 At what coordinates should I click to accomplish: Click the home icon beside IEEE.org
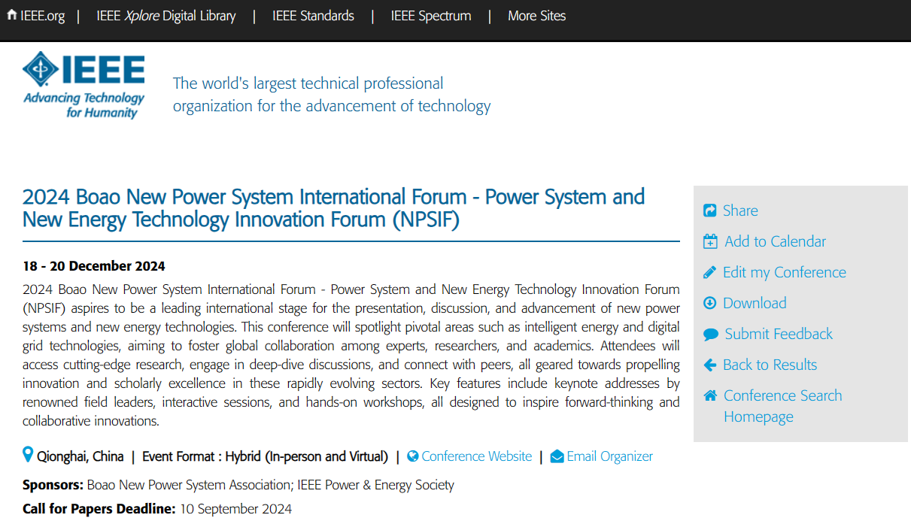[11, 15]
